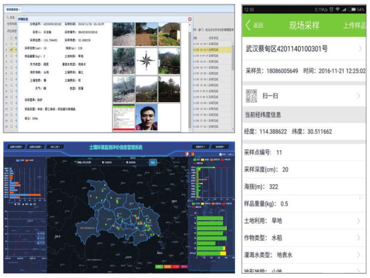Tap the 采样深度(cm) value 20
Viewport: 370px width, 278px height.
tap(285, 169)
